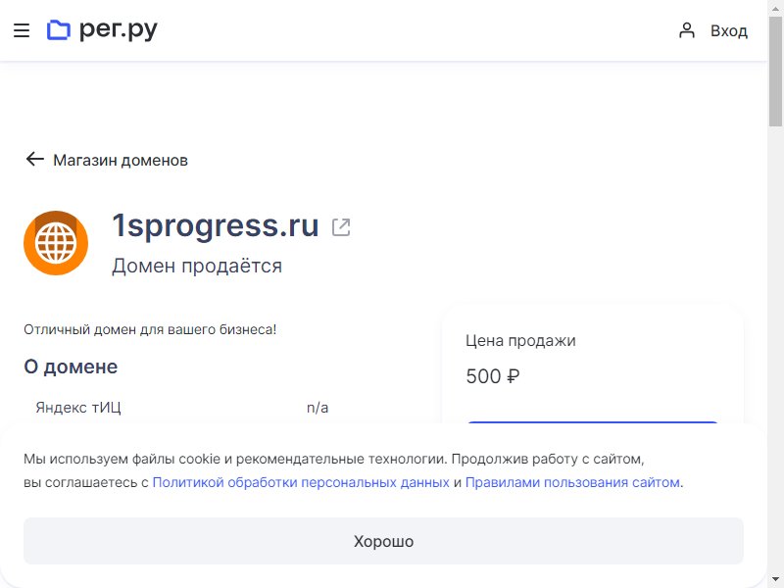Open Политикой обработки персональных данных link

click(301, 482)
